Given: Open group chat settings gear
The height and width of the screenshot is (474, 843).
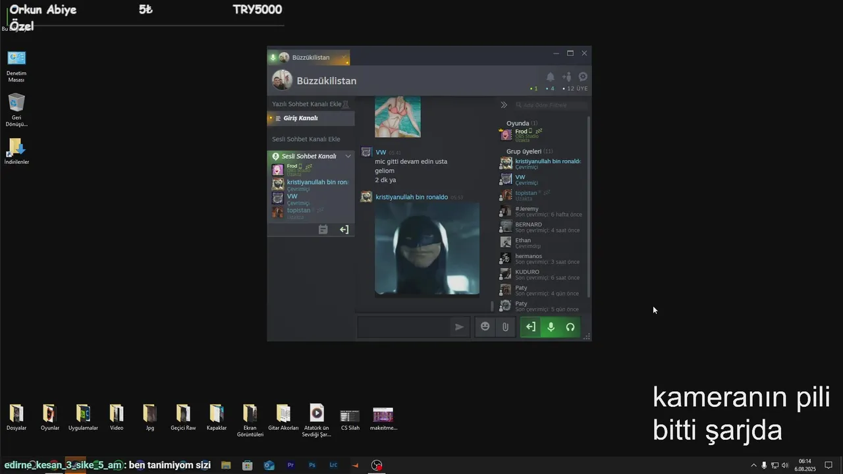Looking at the screenshot, I should point(583,77).
